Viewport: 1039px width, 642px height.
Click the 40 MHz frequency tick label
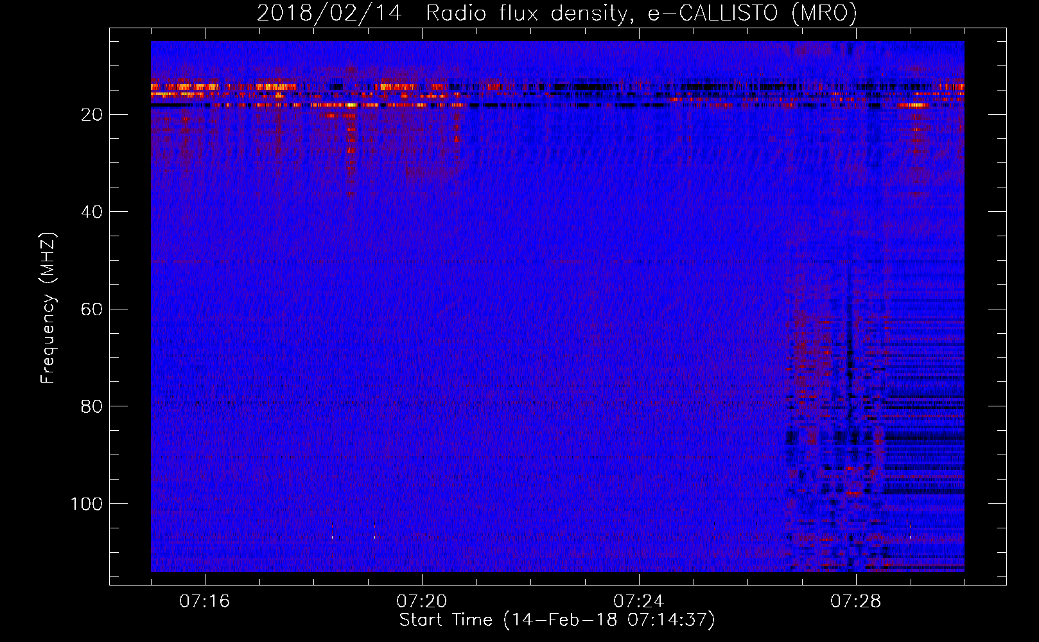point(92,212)
